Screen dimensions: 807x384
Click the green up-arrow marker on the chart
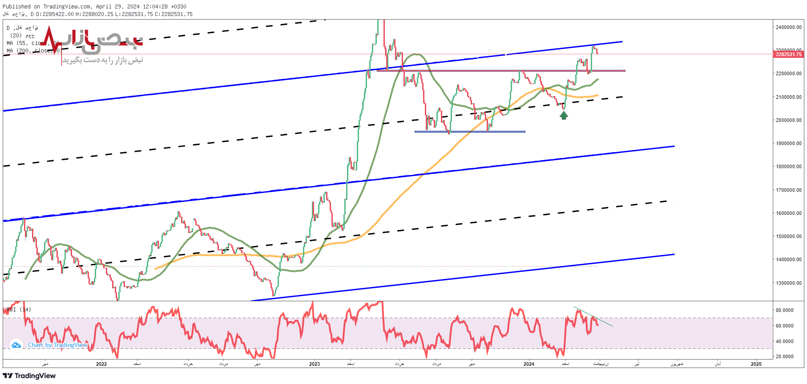pos(564,115)
